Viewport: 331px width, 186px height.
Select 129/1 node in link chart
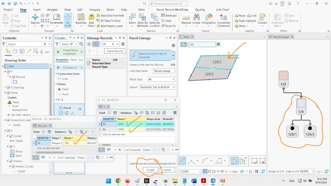point(292,131)
